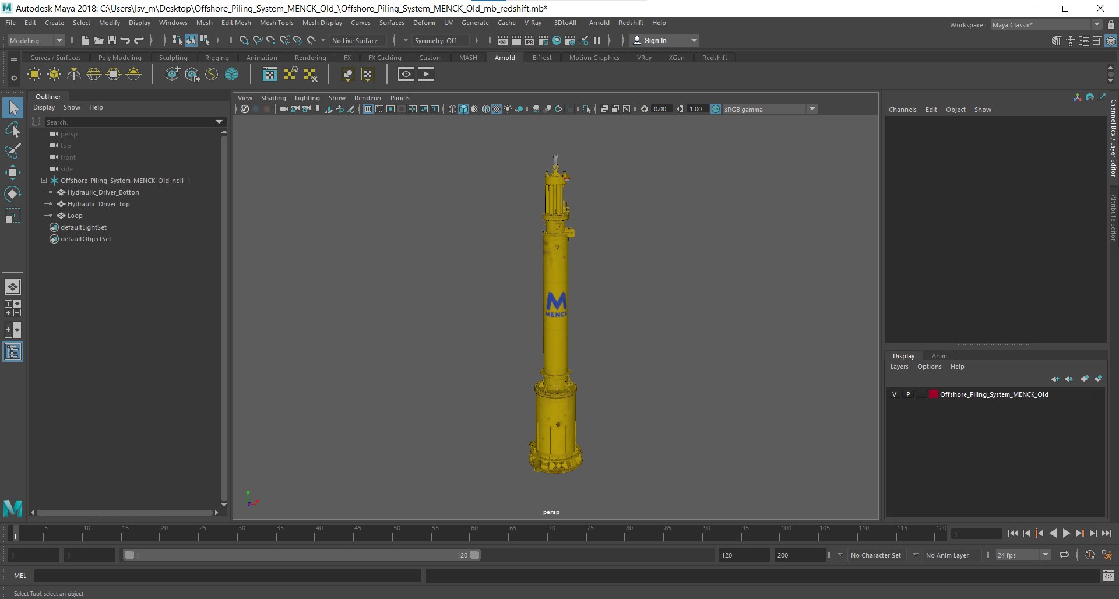Toggle smooth shade all in viewport toolbar
1119x599 pixels.
pyautogui.click(x=463, y=109)
